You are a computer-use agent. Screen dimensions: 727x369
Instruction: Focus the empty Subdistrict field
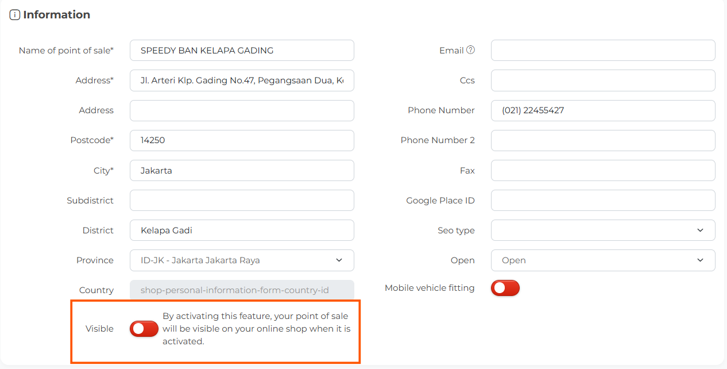click(242, 201)
